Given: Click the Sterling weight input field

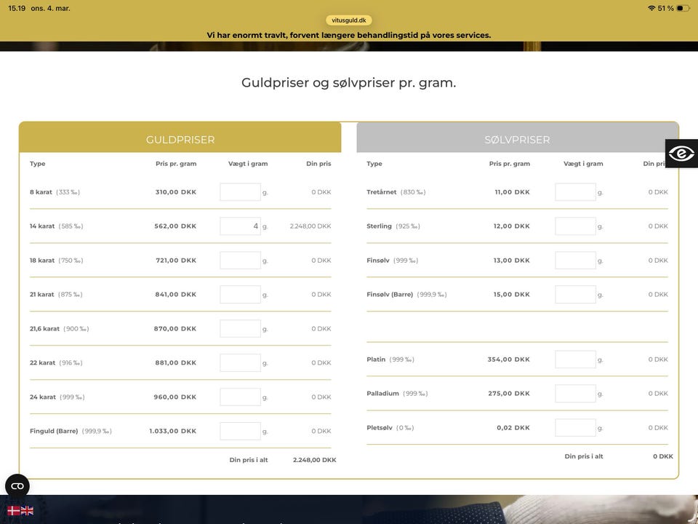Looking at the screenshot, I should 576,226.
